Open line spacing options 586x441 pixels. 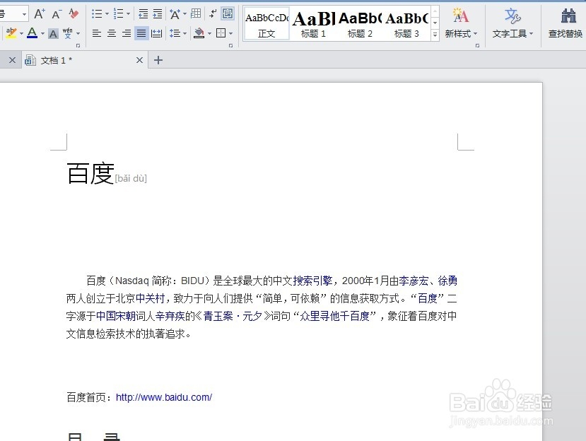(x=175, y=34)
